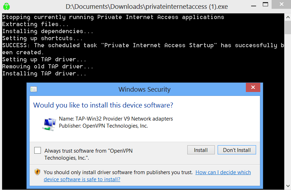Viewport: 291px width, 190px height.
Task: Close the privateinternetaccess installer console window
Action: [281, 4]
